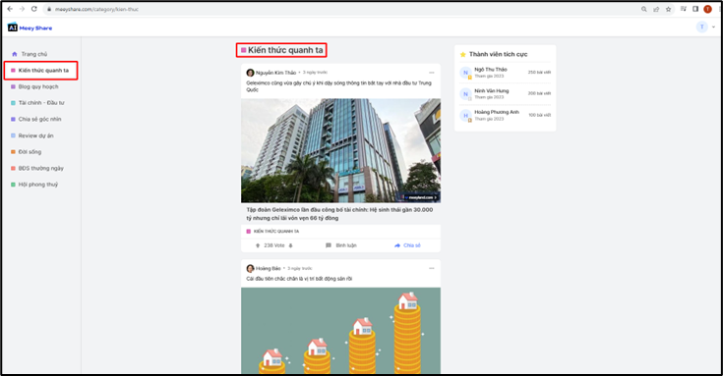Click Hoàng Bảo's profile photo
The image size is (723, 376).
pyautogui.click(x=250, y=268)
